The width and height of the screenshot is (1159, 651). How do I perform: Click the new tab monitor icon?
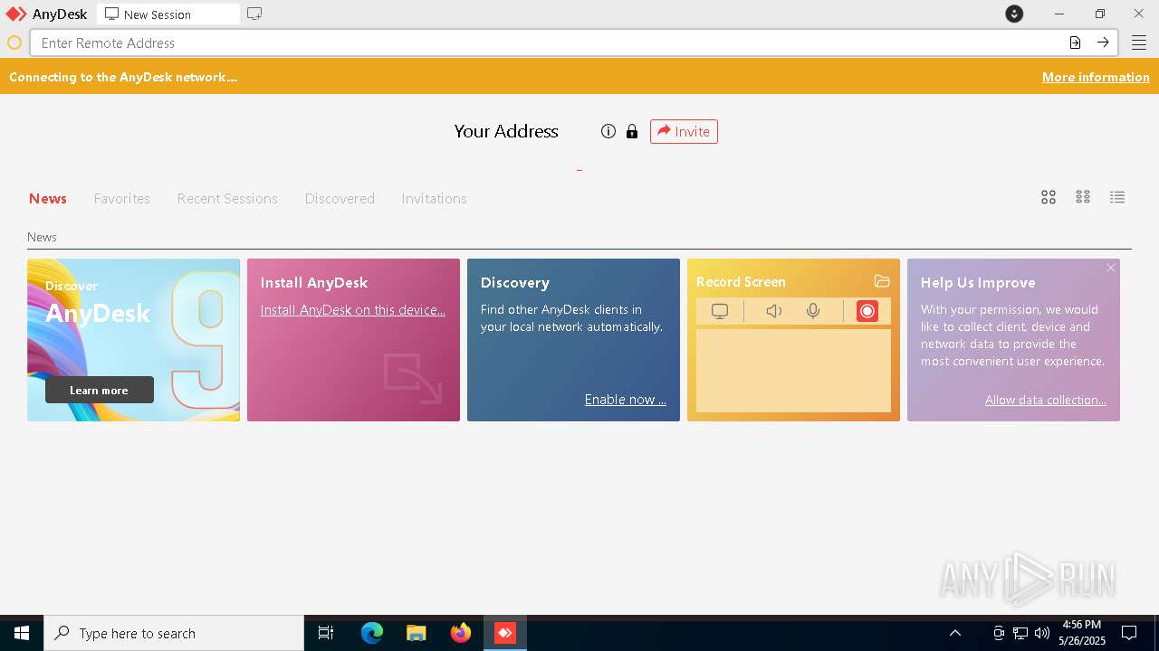254,14
